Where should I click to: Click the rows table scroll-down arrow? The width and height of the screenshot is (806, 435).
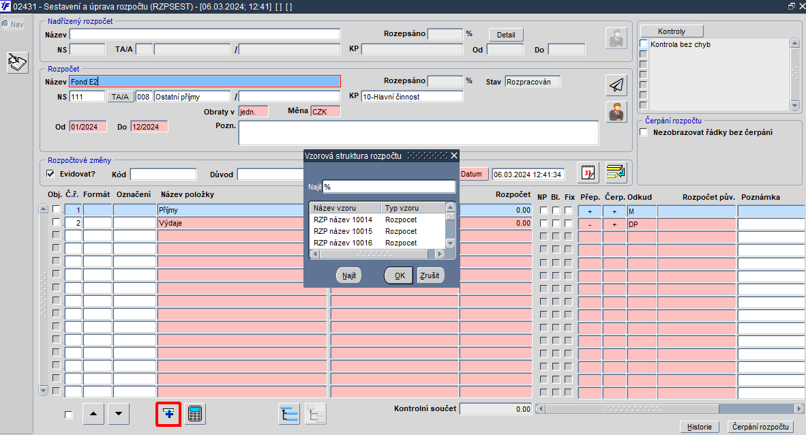[x=43, y=391]
